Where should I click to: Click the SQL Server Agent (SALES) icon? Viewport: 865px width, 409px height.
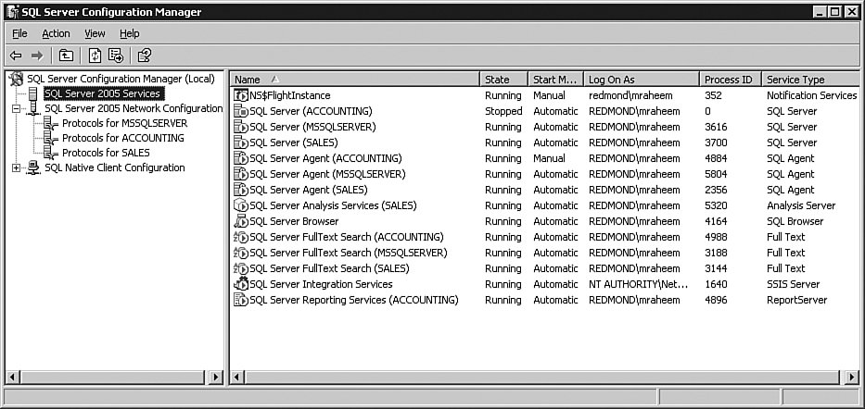[241, 190]
